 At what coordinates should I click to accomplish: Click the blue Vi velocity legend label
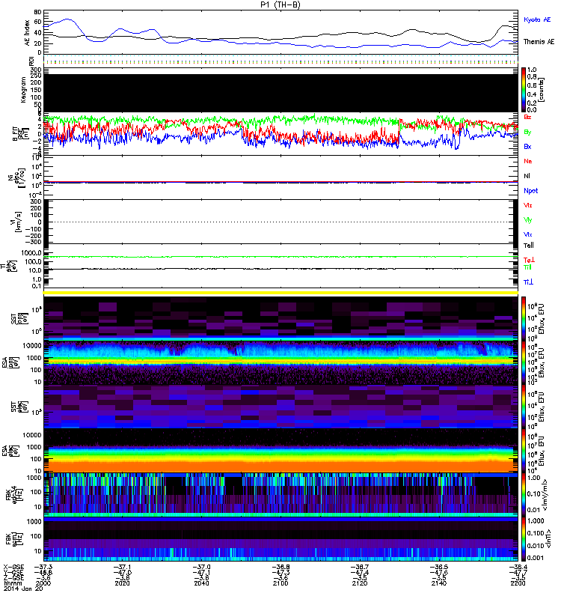[x=527, y=234]
